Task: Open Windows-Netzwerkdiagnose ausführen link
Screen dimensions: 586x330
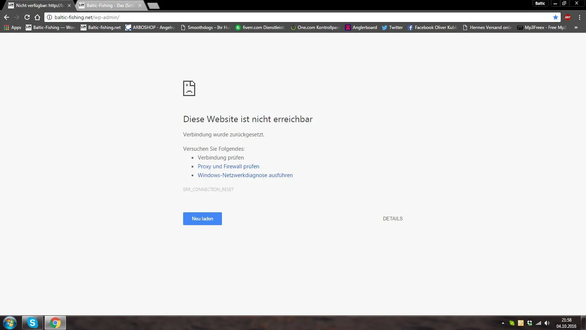Action: 245,175
